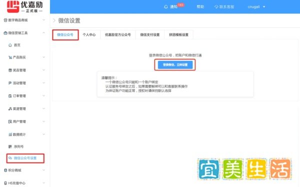
Task: Click the 数据统计 chart icon
Action: click(x=10, y=135)
